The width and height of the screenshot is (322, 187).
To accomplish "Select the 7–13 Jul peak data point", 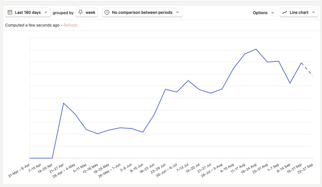I will pyautogui.click(x=188, y=80).
